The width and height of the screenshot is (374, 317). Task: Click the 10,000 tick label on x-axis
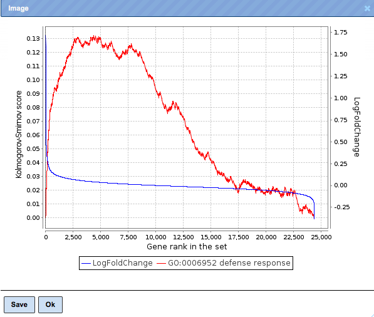156,237
